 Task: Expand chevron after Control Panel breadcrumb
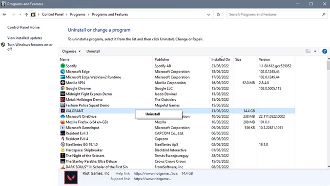pos(67,15)
